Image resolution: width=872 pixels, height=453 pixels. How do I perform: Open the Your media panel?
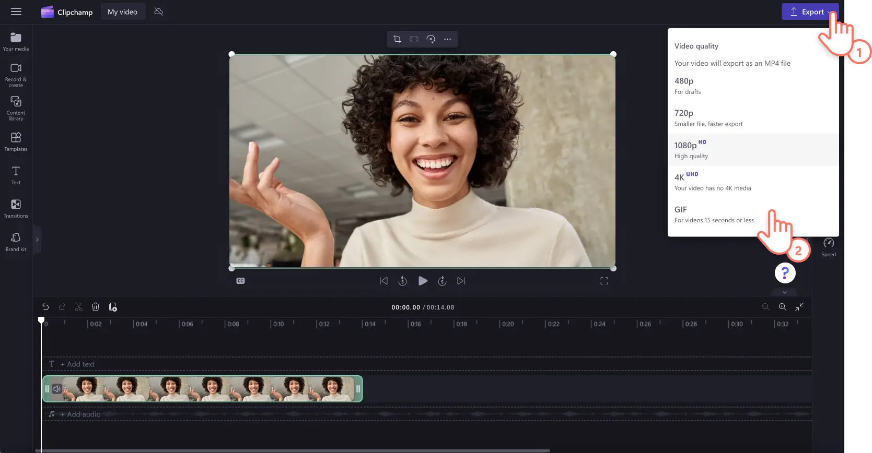pos(16,42)
